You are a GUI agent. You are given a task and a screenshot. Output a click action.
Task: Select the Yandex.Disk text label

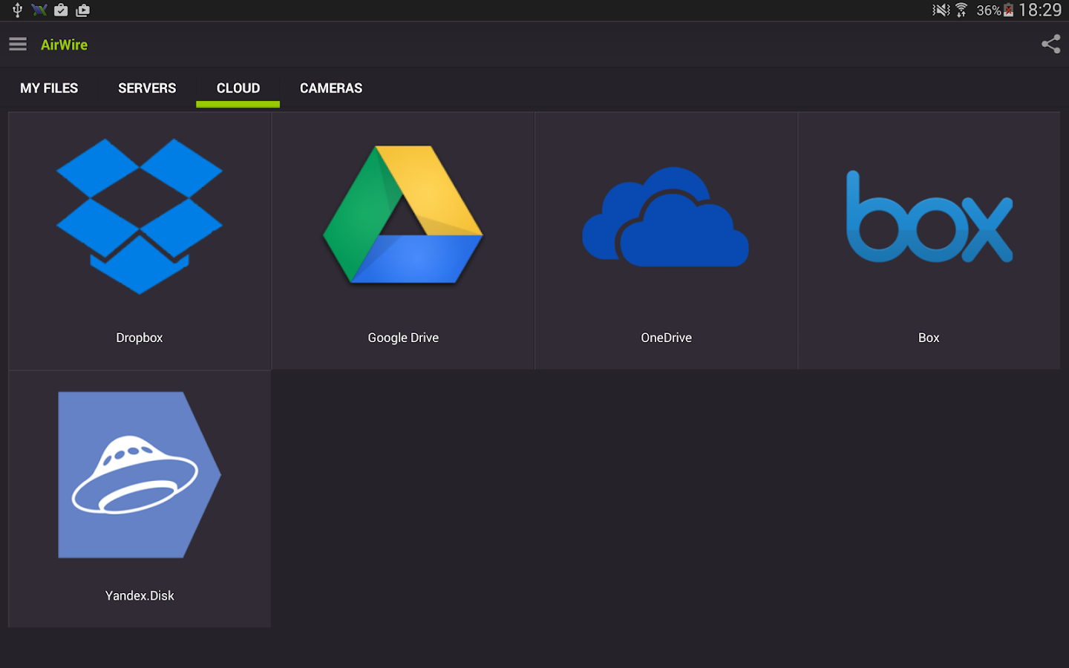pos(140,596)
